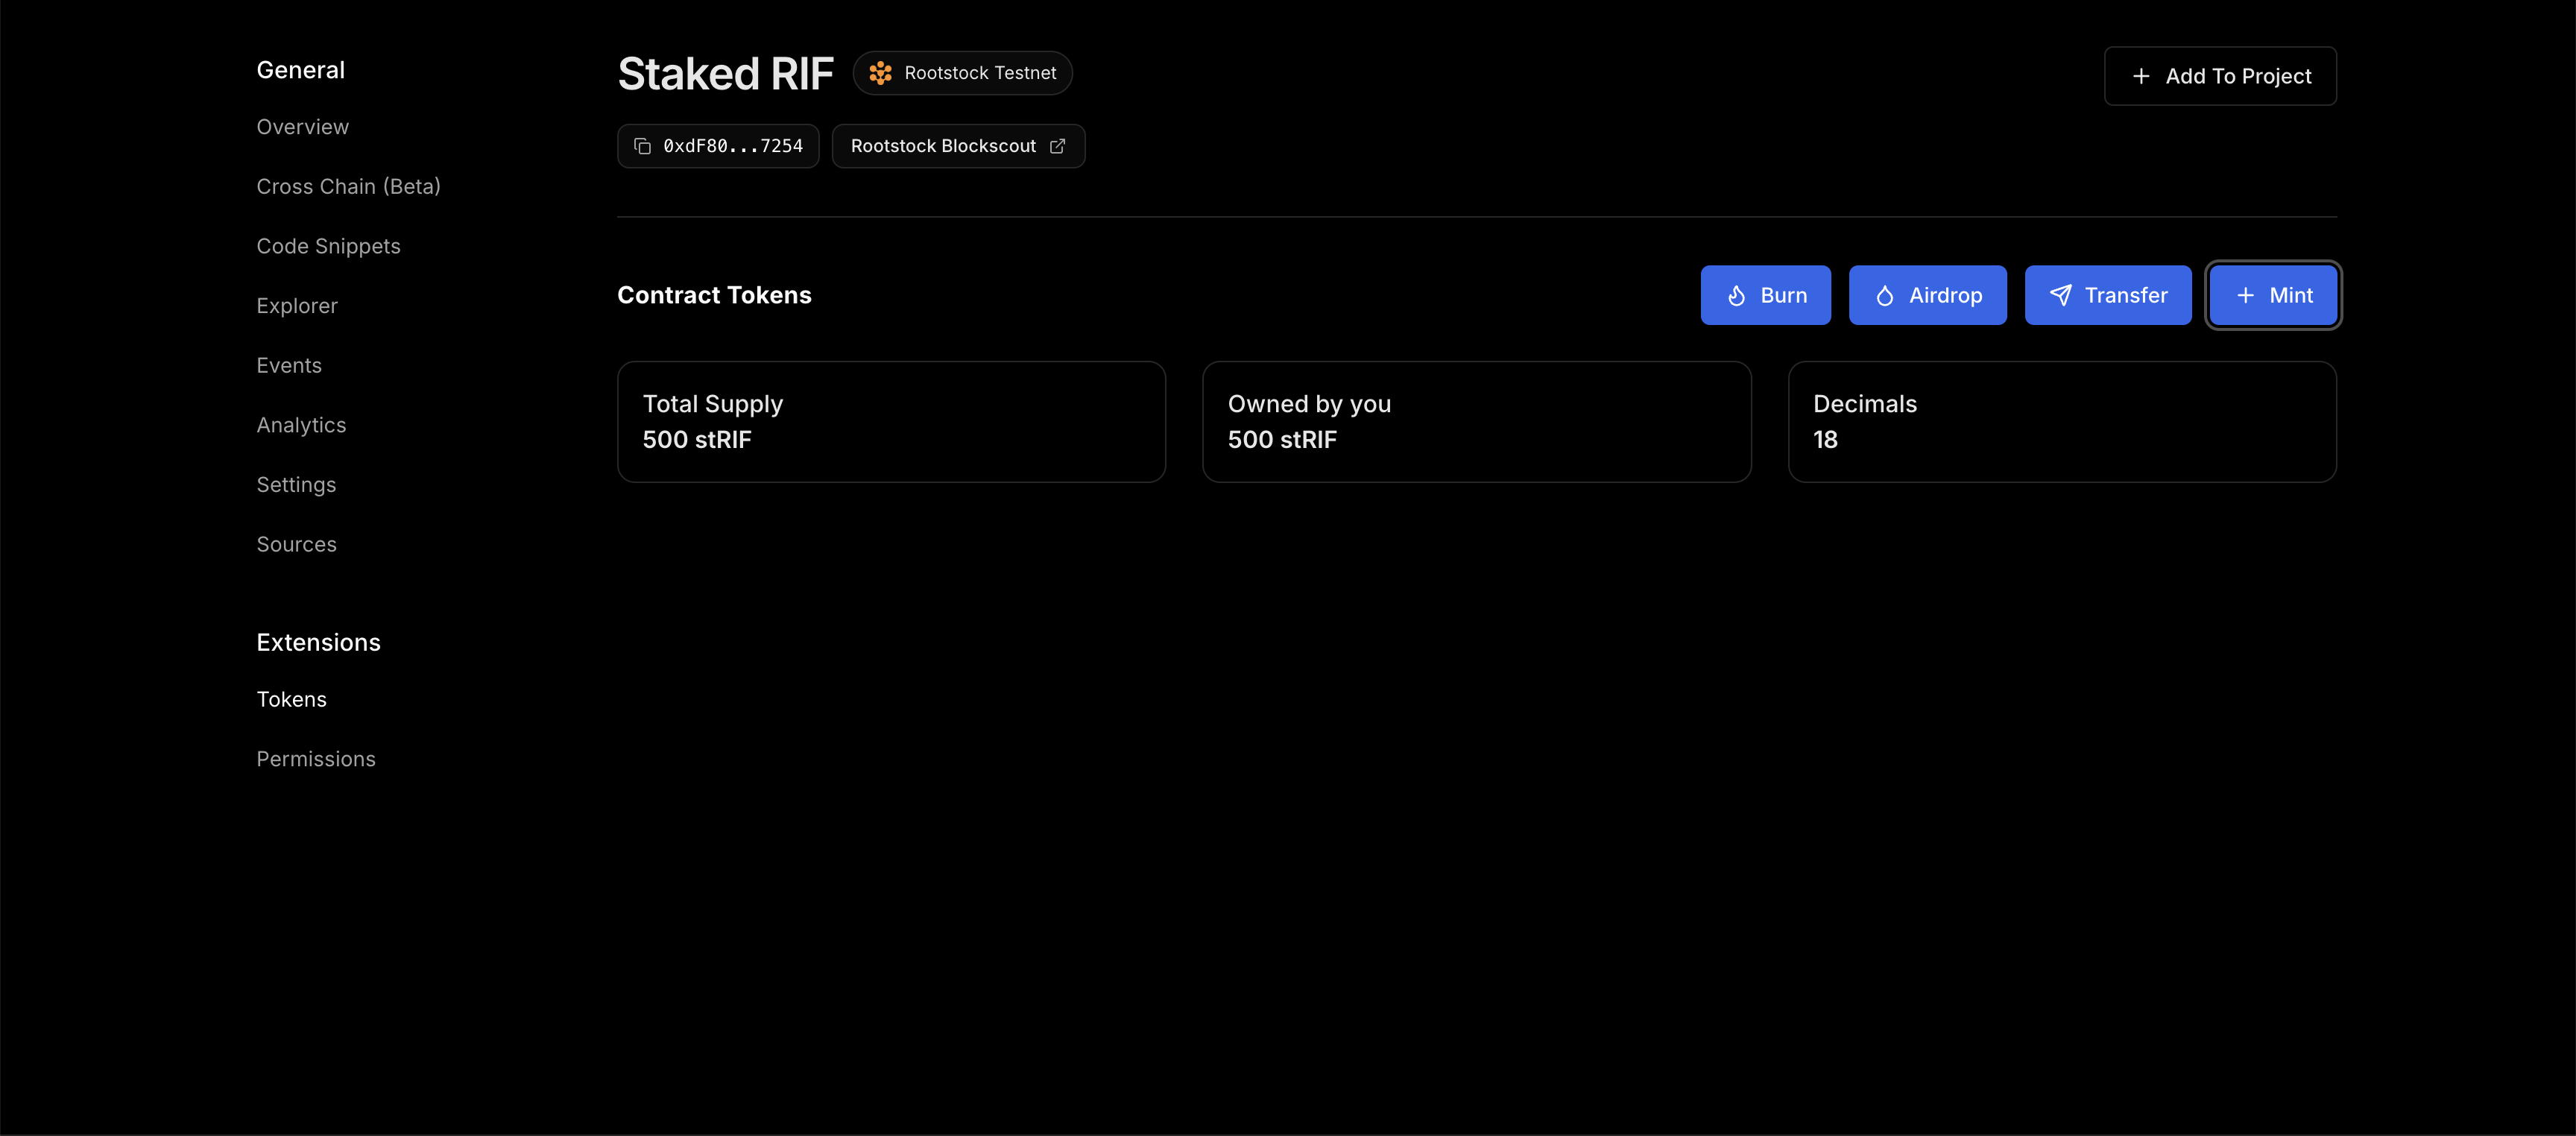Click the flame icon on Burn button
2576x1136 pixels.
[1736, 296]
